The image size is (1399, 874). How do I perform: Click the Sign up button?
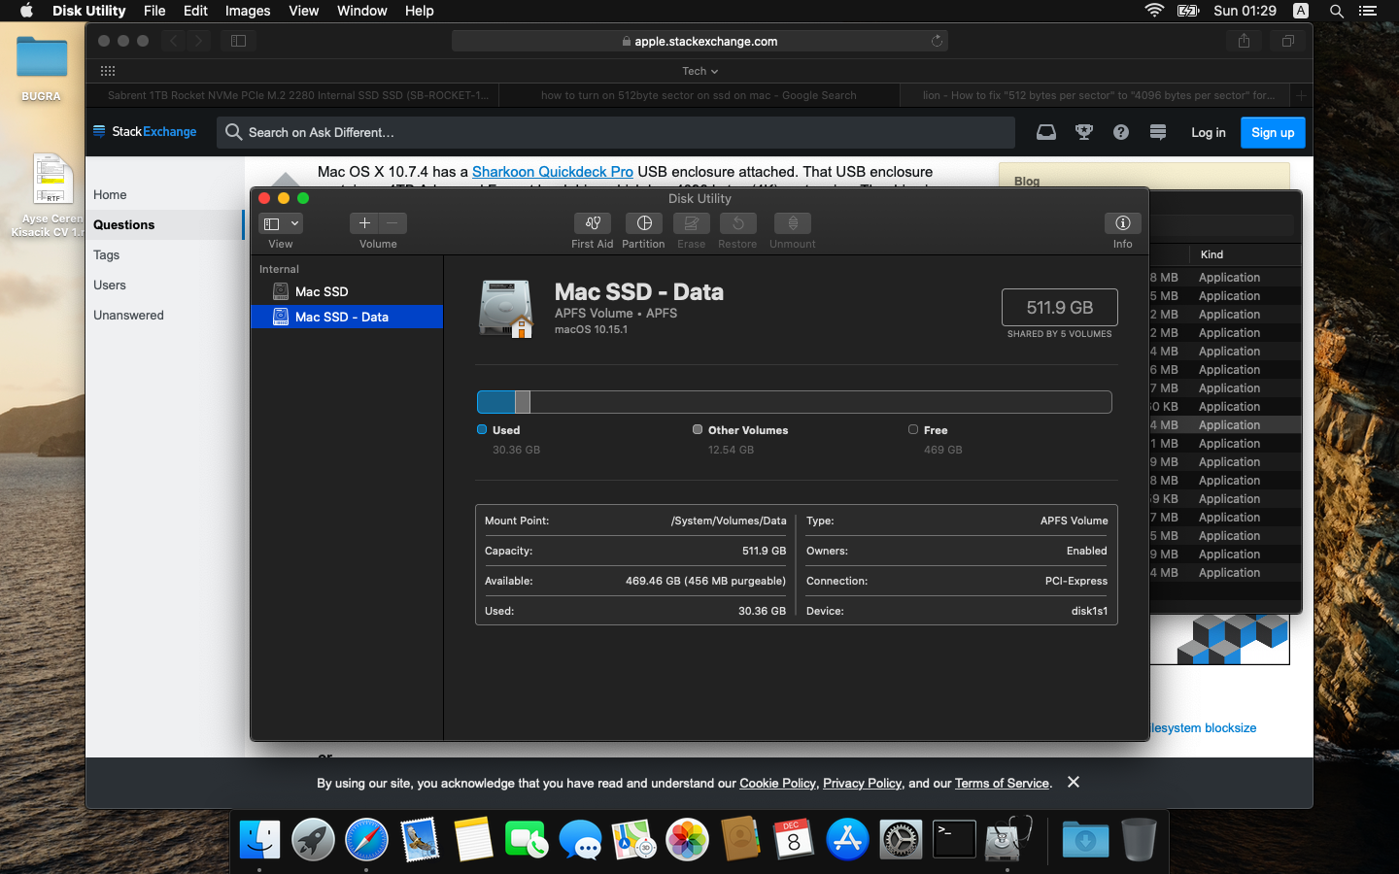(x=1273, y=132)
